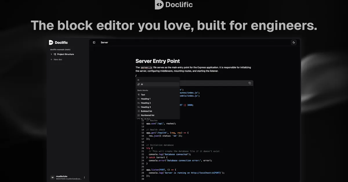
Task: Click the H3 icon in block menu
Action: click(x=139, y=107)
